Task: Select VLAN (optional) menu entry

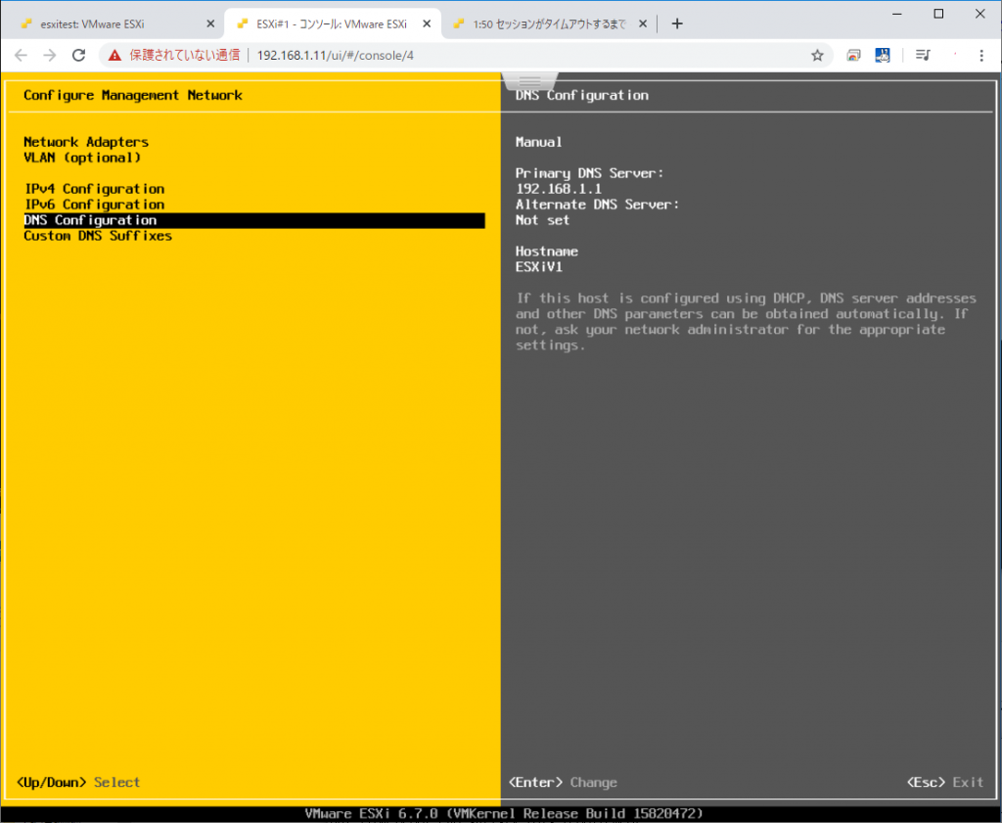Action: [82, 158]
